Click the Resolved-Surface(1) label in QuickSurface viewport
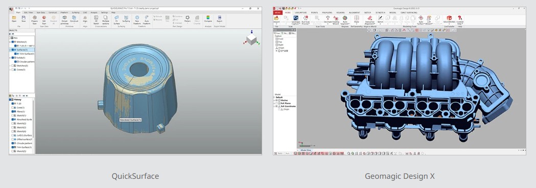Image resolution: width=536 pixels, height=188 pixels. pos(131,120)
